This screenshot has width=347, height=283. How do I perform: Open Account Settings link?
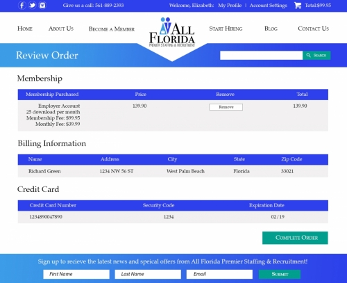coord(268,6)
